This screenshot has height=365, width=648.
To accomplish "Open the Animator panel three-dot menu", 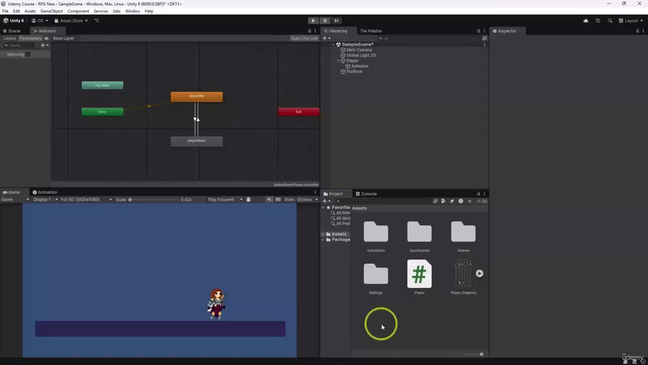I will tap(315, 31).
